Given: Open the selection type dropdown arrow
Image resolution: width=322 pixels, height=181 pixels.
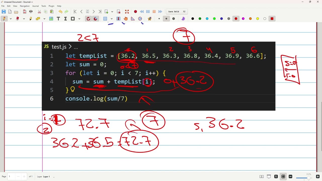Looking at the screenshot, I should [x=112, y=19].
